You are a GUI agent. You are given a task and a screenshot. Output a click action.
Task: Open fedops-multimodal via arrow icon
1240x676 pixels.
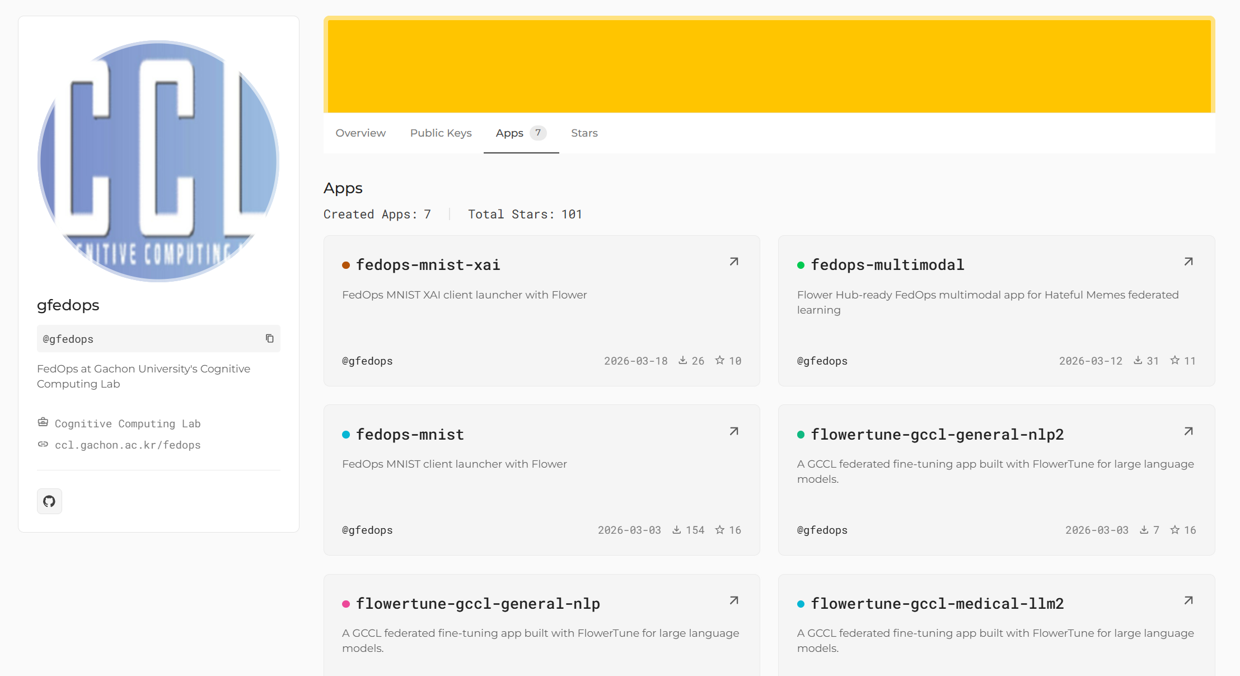pyautogui.click(x=1188, y=262)
